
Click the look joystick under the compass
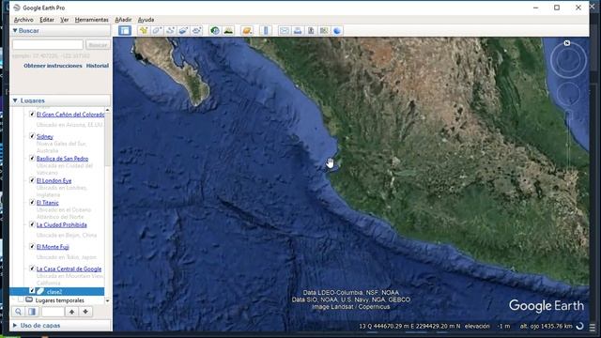pos(568,93)
